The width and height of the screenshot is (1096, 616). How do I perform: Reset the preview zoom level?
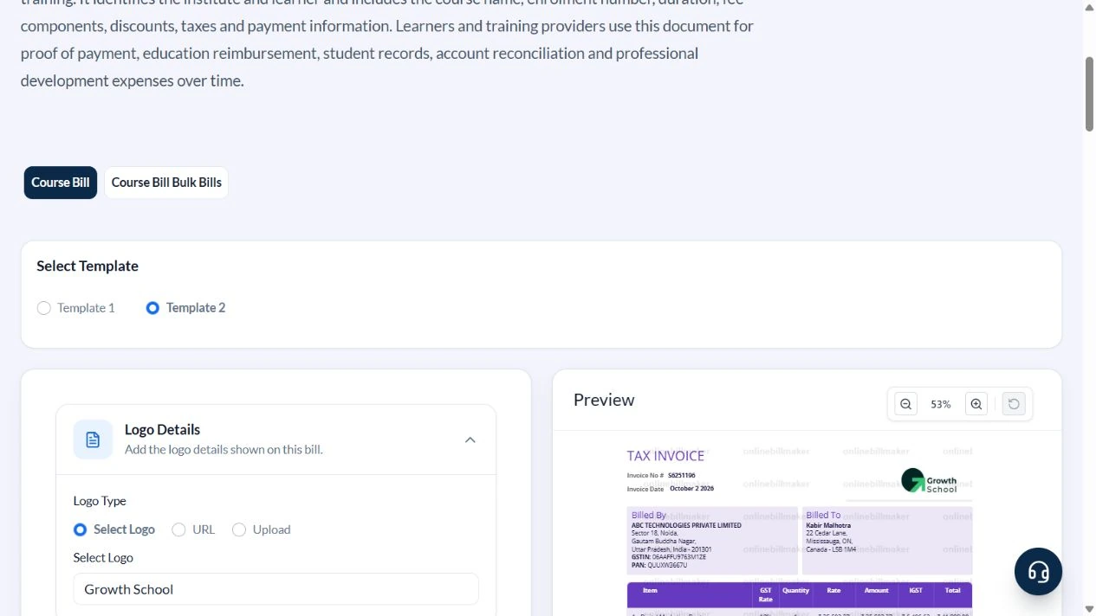[1014, 404]
